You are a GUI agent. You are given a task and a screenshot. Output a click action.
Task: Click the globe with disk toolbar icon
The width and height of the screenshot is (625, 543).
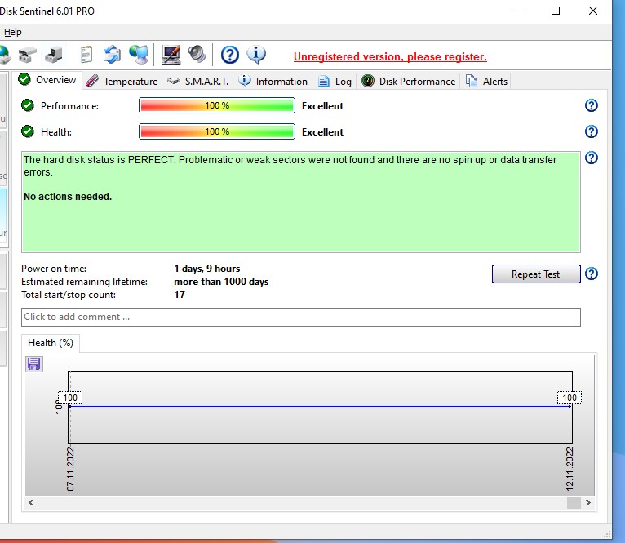point(4,55)
